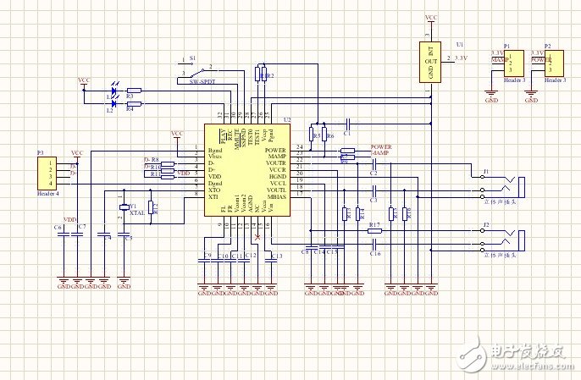The width and height of the screenshot is (581, 380).
Task: Click the P2 Header 3 connector
Action: pos(548,62)
